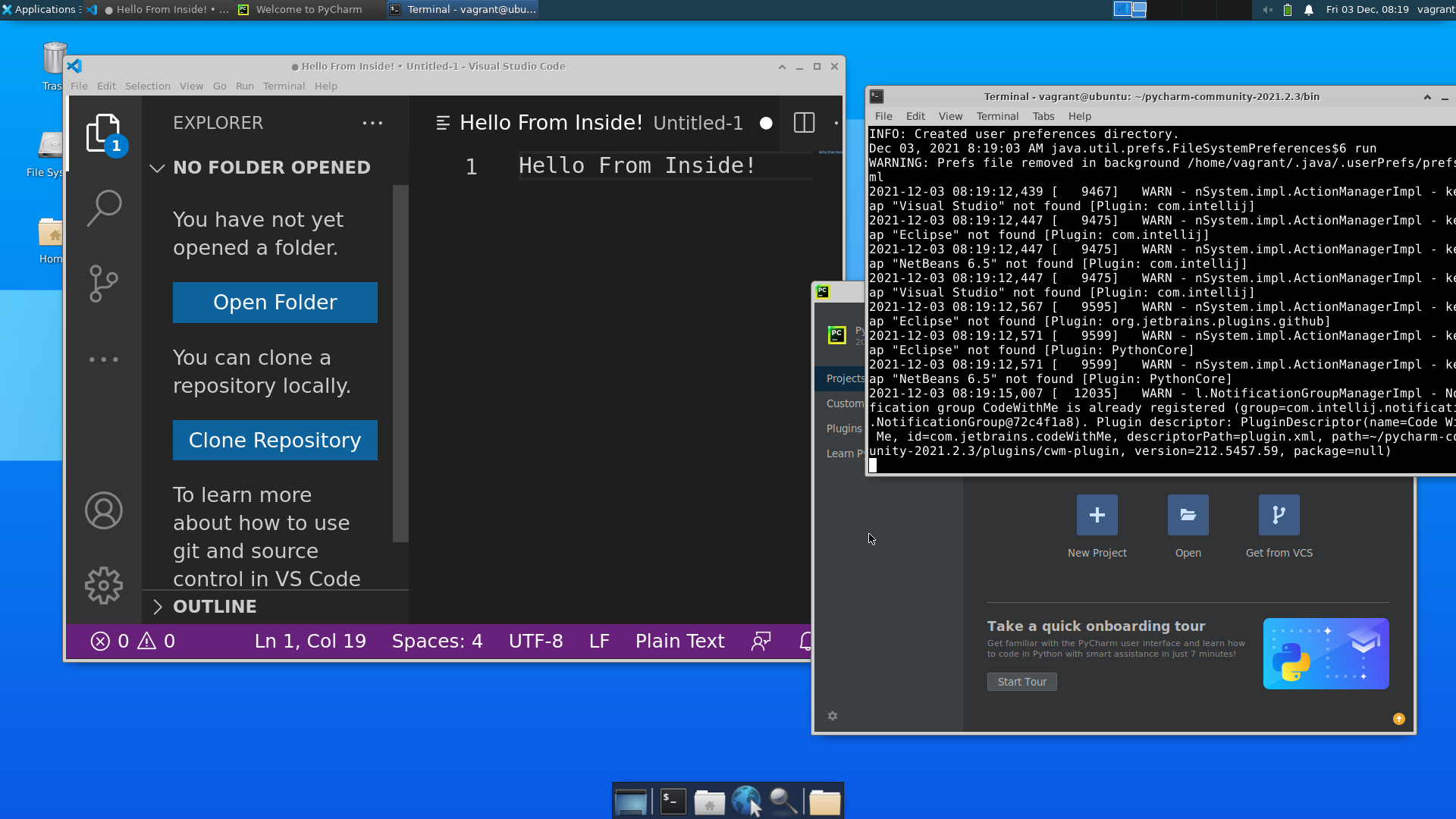Select Projects in PyCharm sidebar
1456x819 pixels.
tap(840, 378)
